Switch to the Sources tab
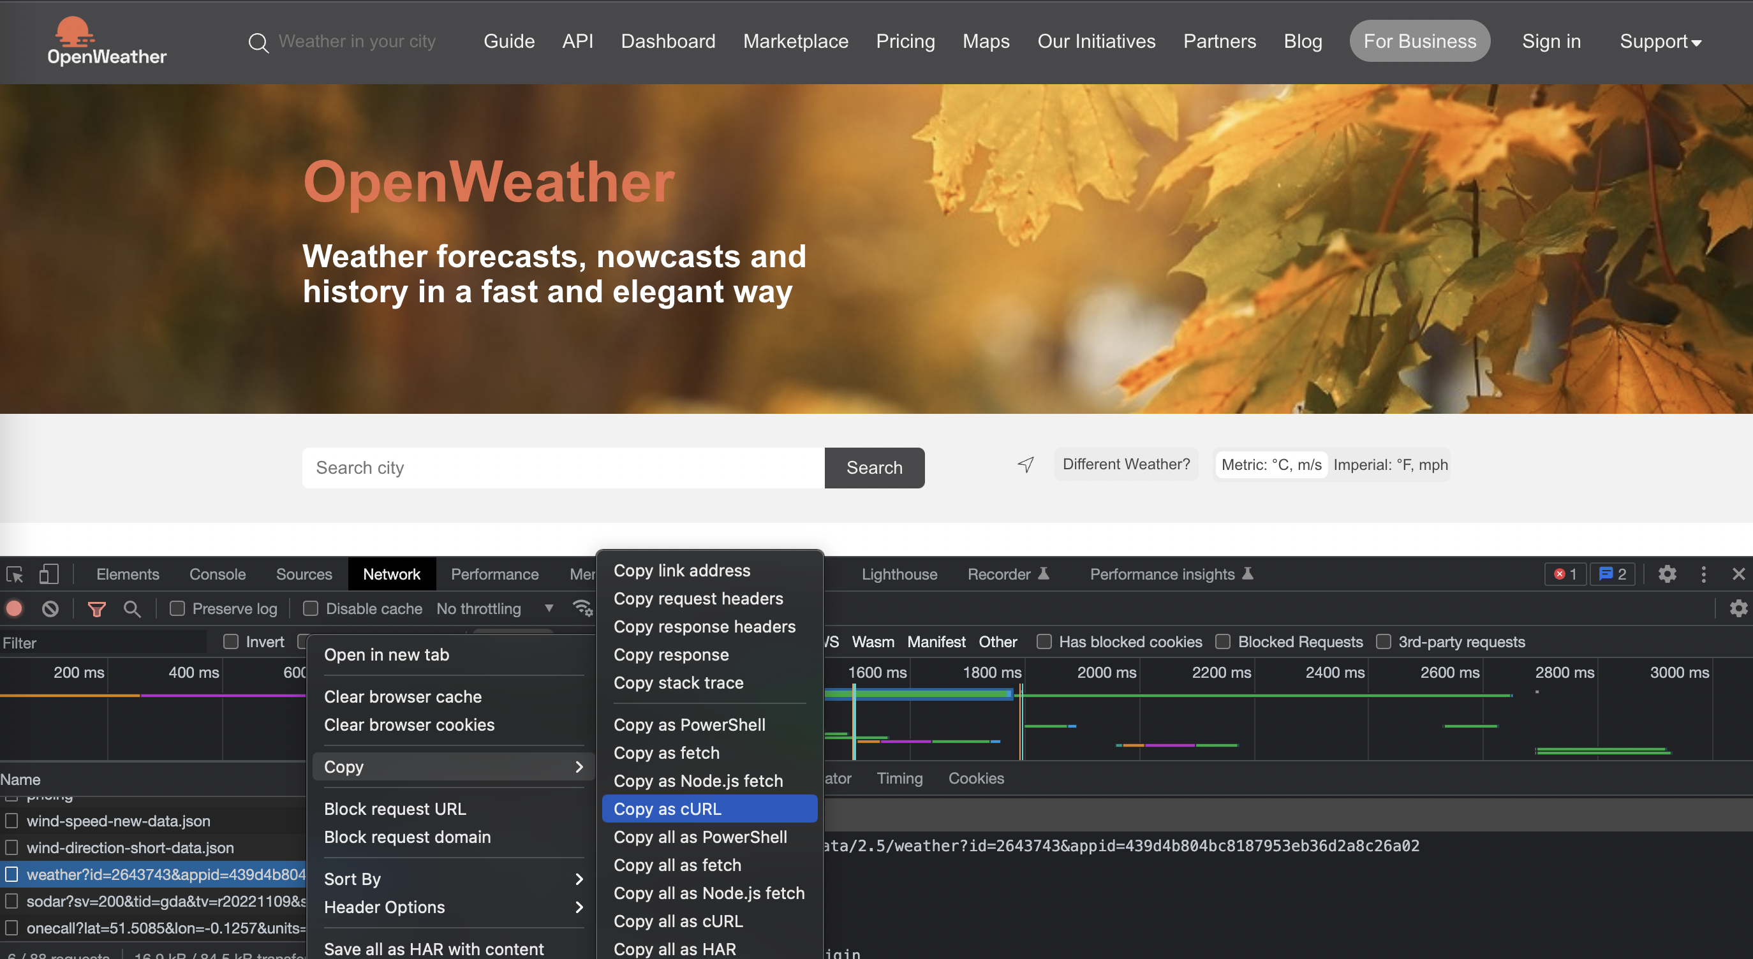Screen dimensions: 1753x959 304,574
